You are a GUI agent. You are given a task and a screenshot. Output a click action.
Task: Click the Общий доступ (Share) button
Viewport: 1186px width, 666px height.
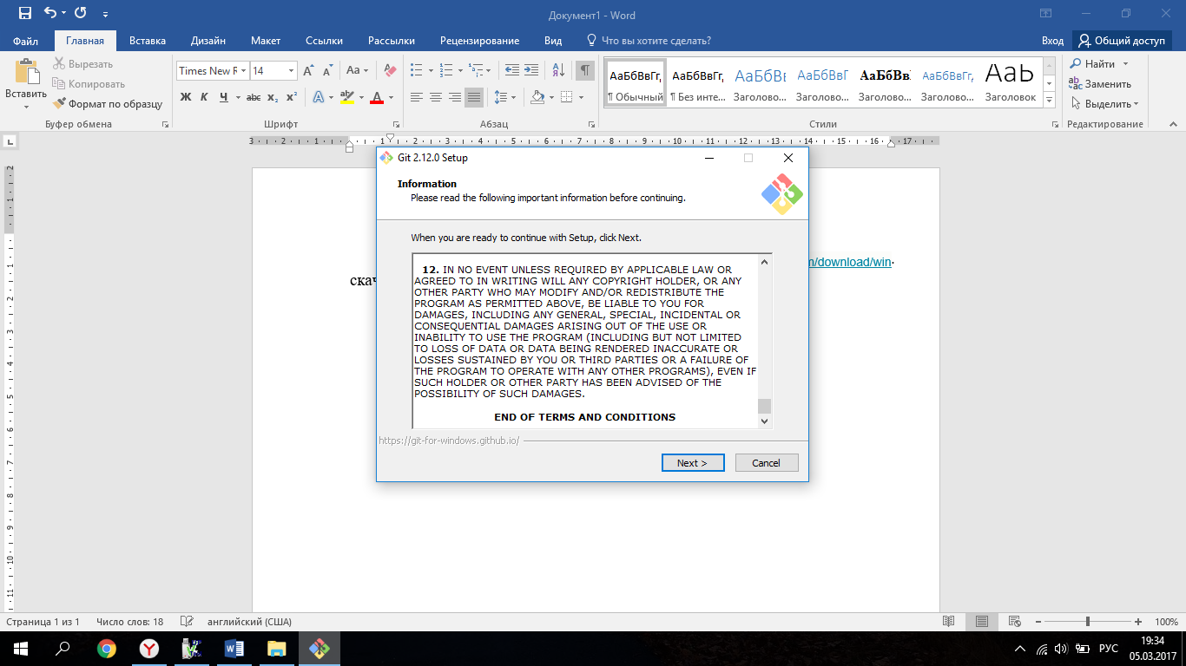pos(1123,41)
